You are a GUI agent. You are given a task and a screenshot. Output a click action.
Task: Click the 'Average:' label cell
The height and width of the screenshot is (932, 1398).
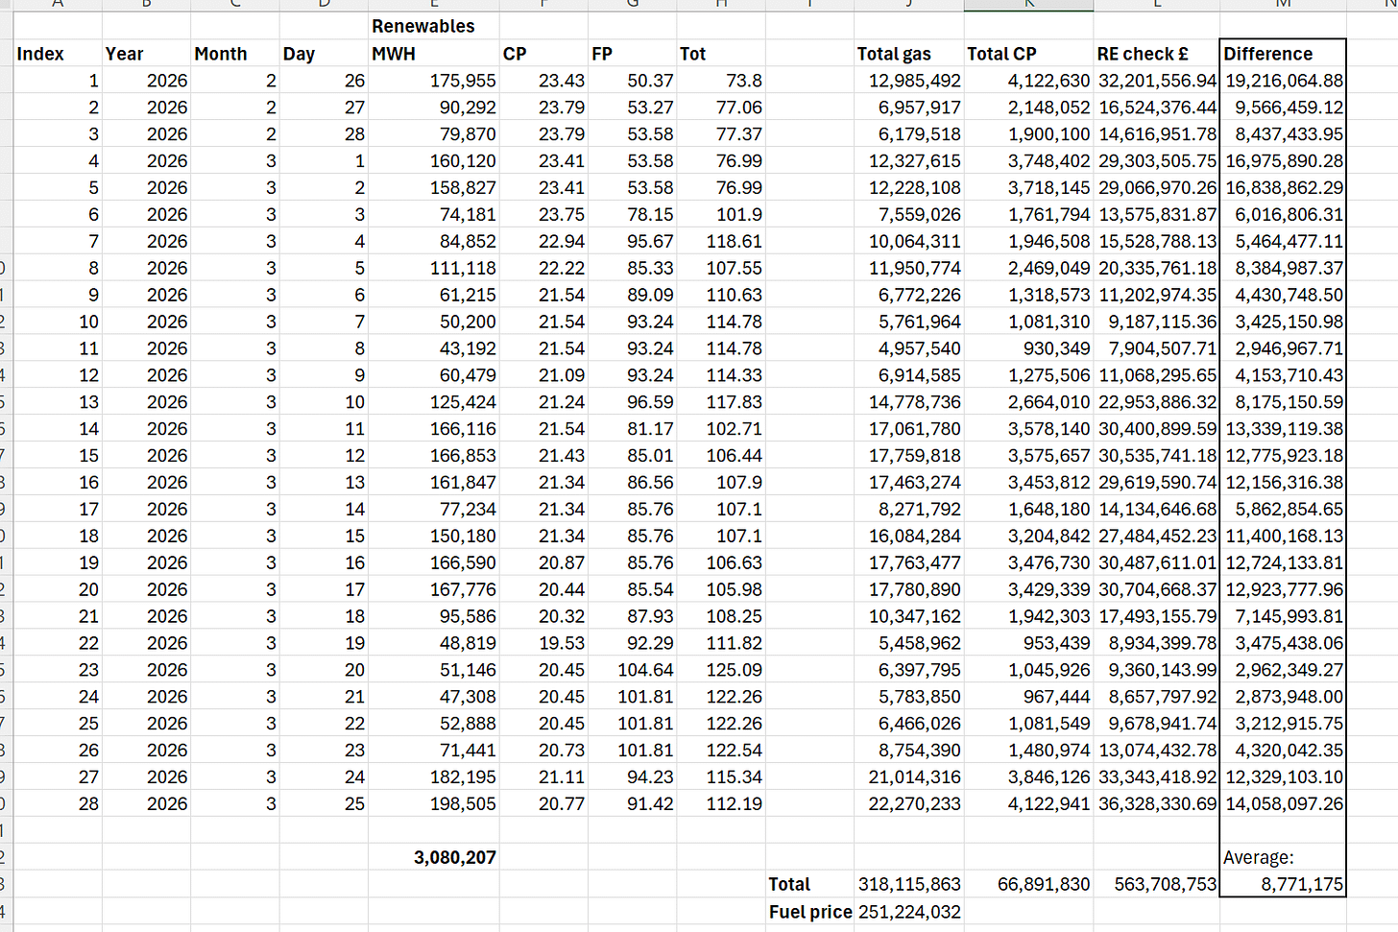pos(1283,857)
